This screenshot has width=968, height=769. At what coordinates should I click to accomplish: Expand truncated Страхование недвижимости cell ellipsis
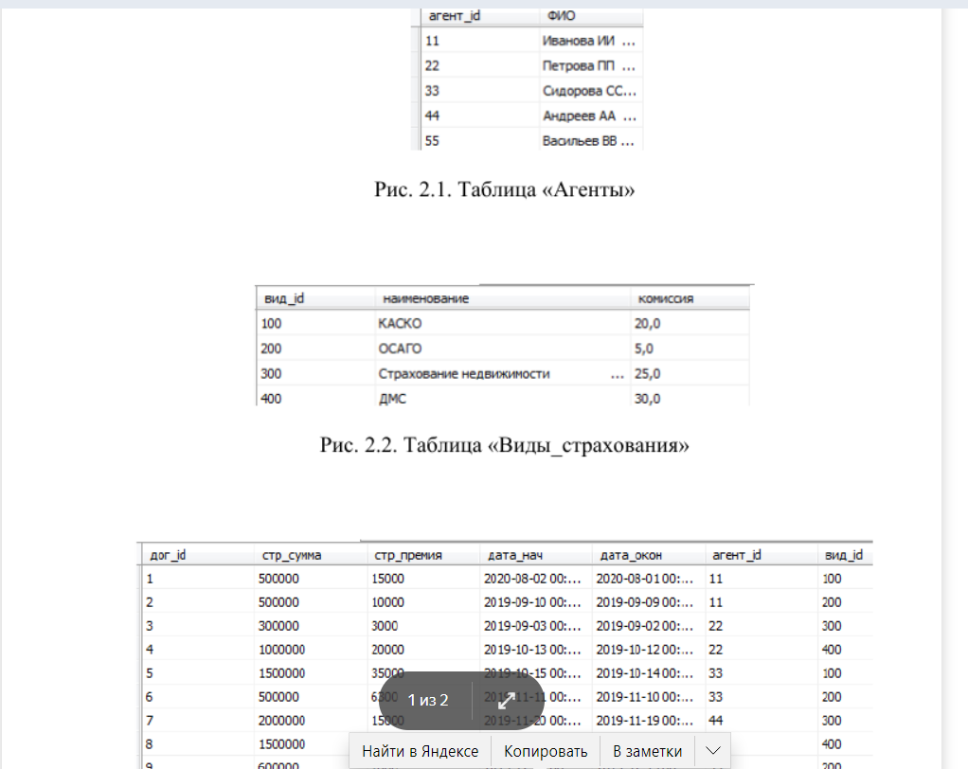tap(618, 374)
